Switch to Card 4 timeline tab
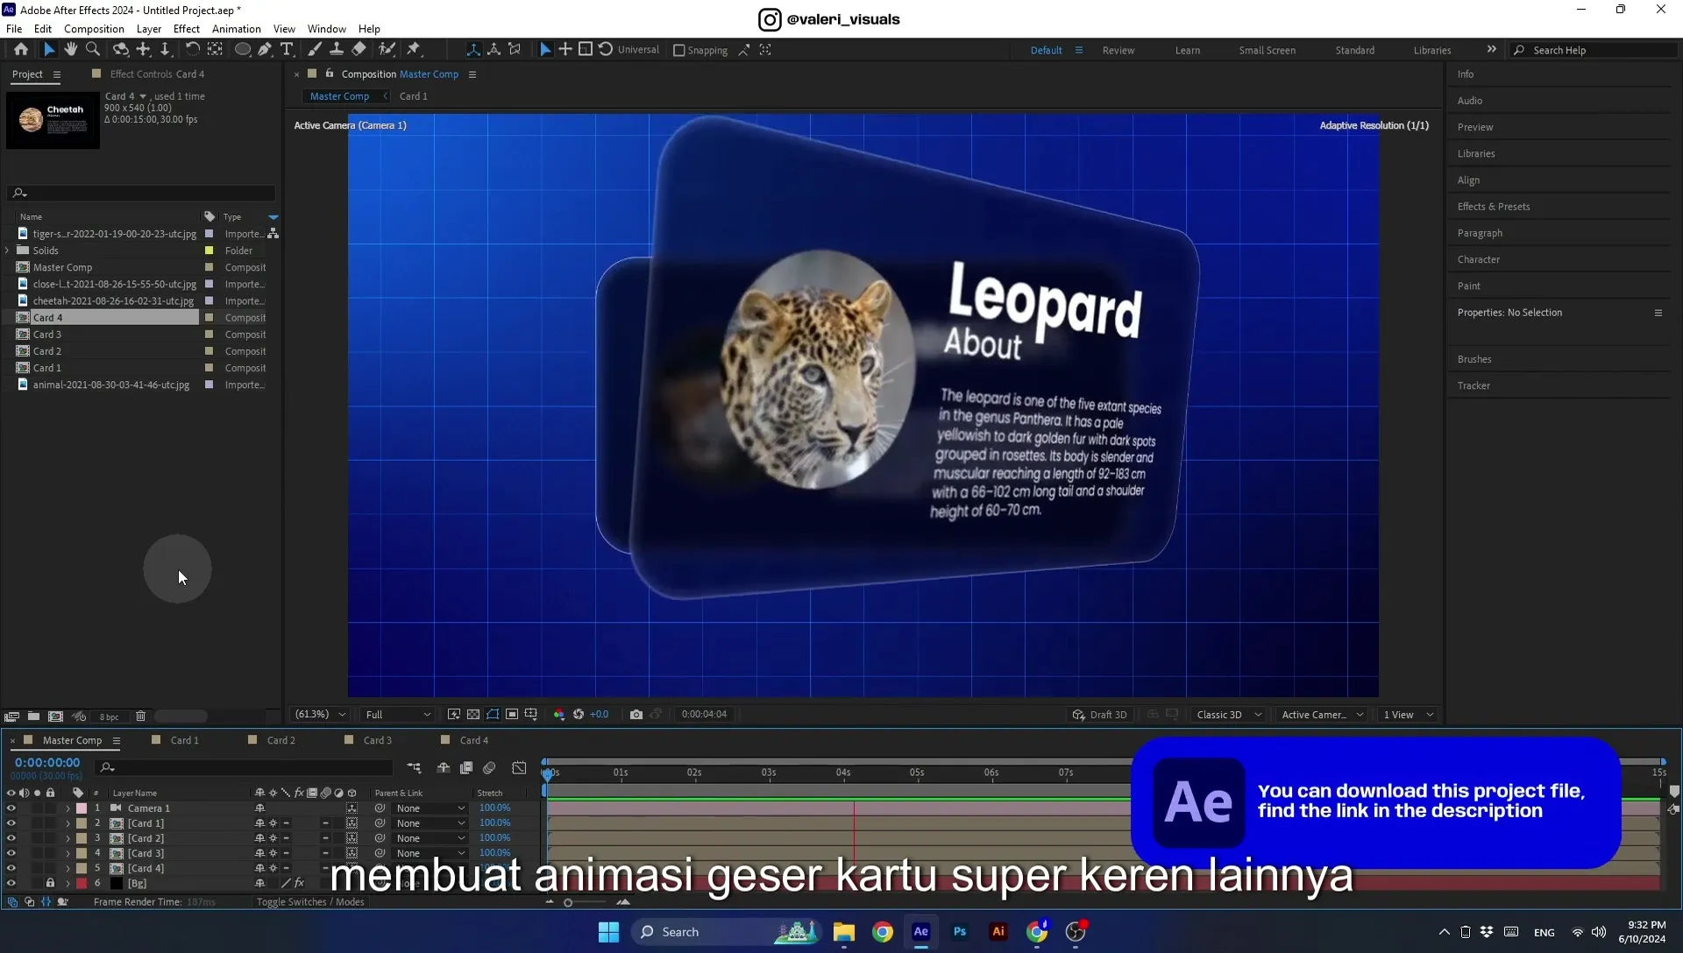Image resolution: width=1683 pixels, height=953 pixels. 474,740
